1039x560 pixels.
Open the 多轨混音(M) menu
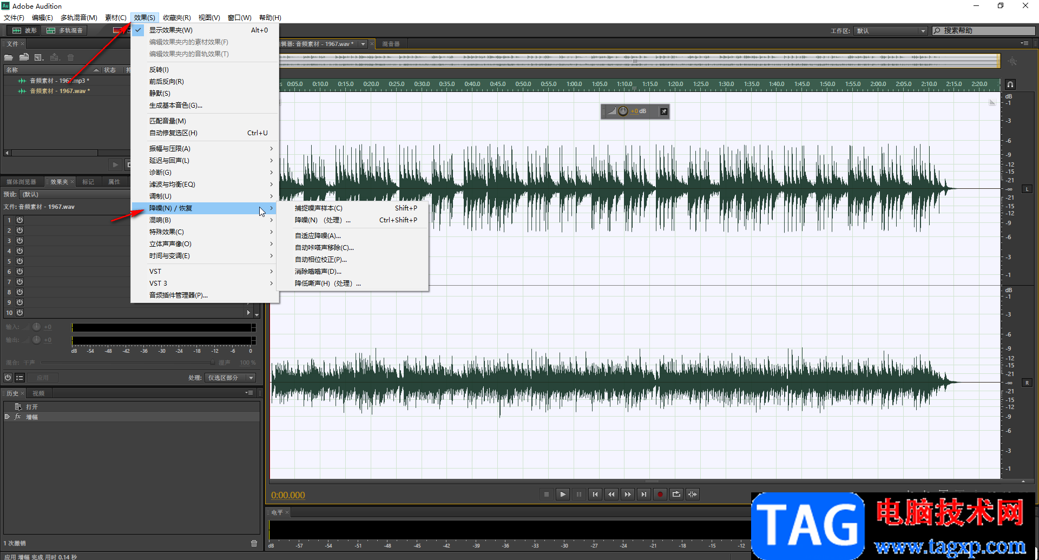[x=79, y=17]
